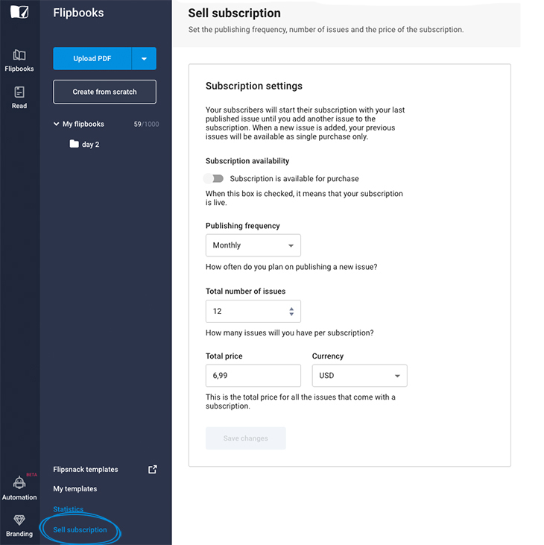Click the Flipsnack logo icon
Screen dimensions: 544x545
[19, 12]
